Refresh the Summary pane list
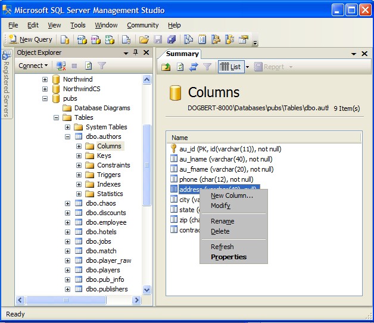374x323 pixels. click(180, 67)
